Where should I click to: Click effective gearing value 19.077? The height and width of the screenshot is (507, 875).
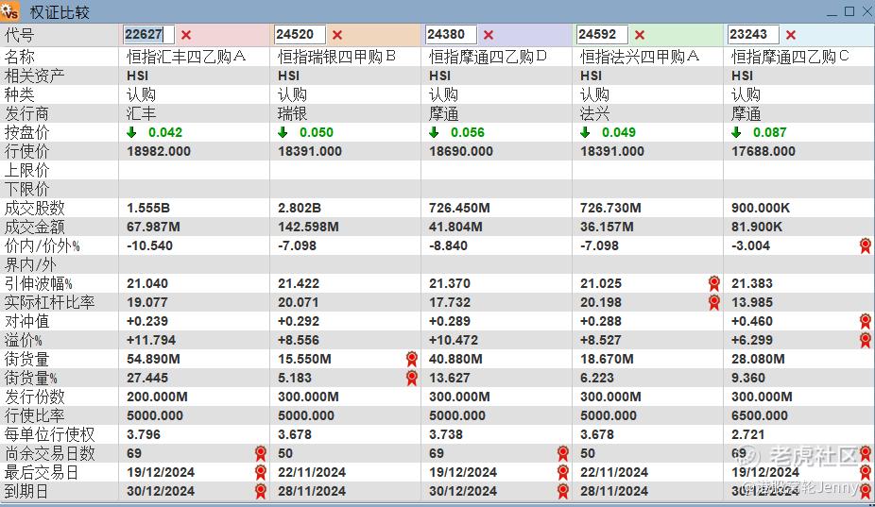tap(147, 302)
